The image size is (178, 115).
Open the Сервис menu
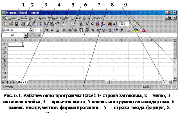coord(65,18)
